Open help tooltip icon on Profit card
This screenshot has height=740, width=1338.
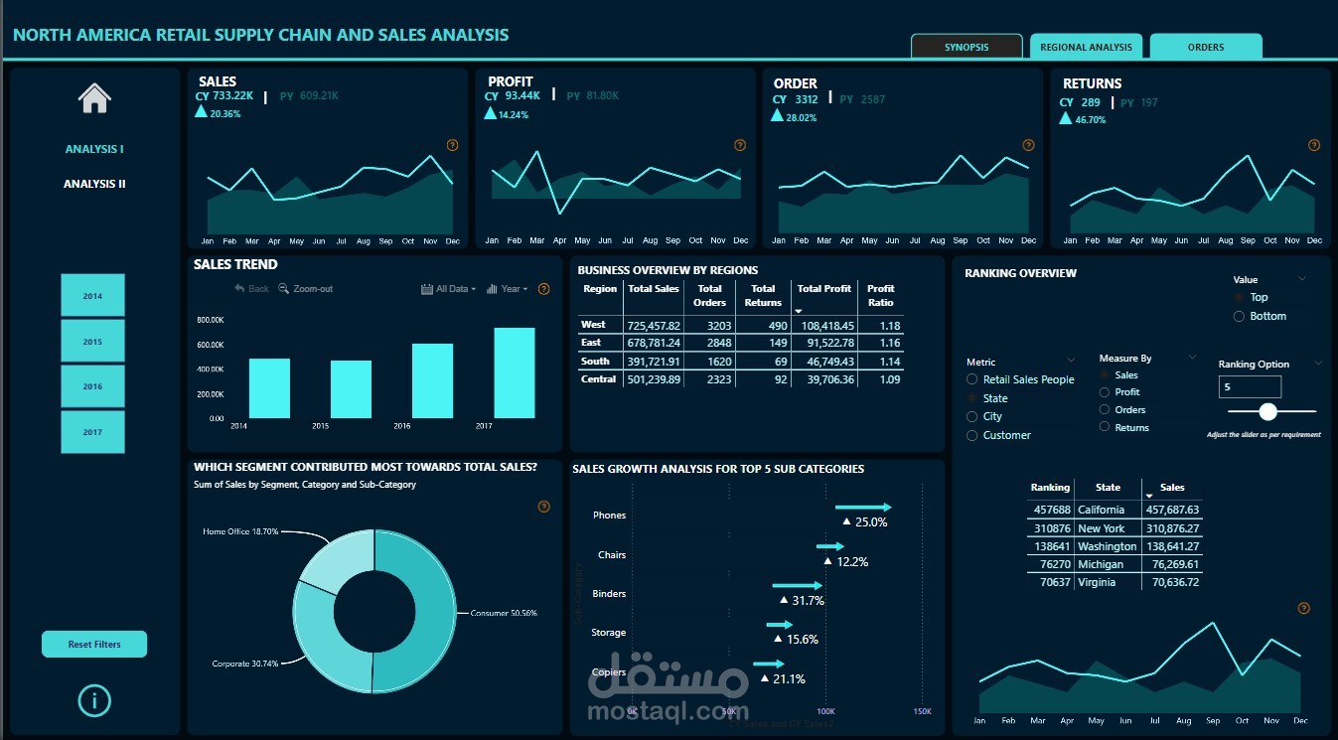click(x=739, y=145)
